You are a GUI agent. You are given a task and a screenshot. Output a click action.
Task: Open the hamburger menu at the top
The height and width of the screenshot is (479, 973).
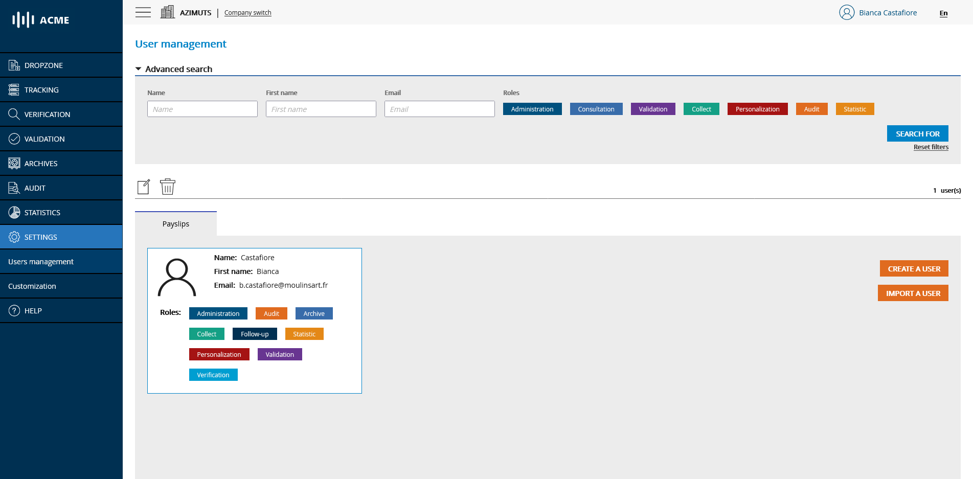(x=143, y=12)
